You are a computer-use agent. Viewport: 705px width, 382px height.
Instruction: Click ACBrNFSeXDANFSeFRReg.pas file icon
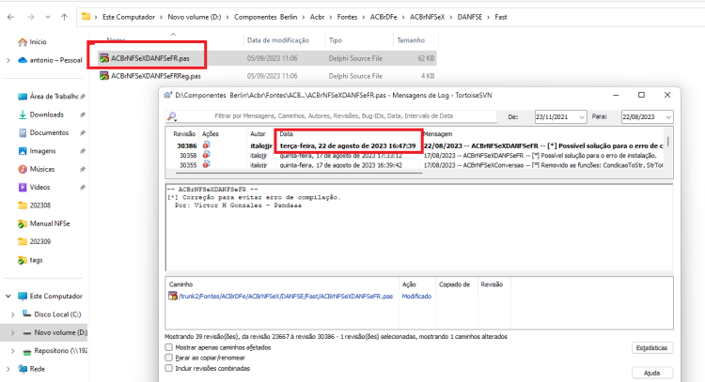tap(104, 76)
